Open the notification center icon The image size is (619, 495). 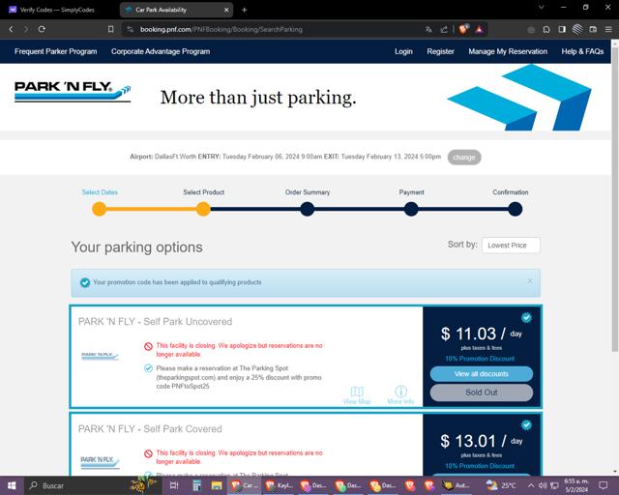[604, 485]
